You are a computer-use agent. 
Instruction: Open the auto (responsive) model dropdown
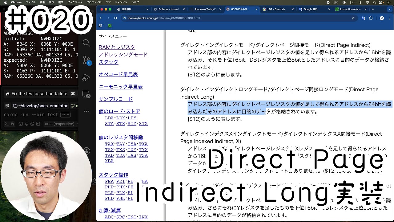60,124
